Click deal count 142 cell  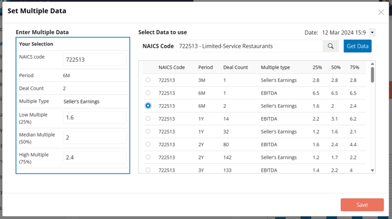coord(227,158)
